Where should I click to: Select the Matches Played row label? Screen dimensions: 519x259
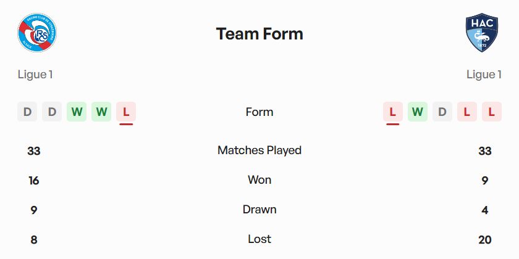coord(259,150)
